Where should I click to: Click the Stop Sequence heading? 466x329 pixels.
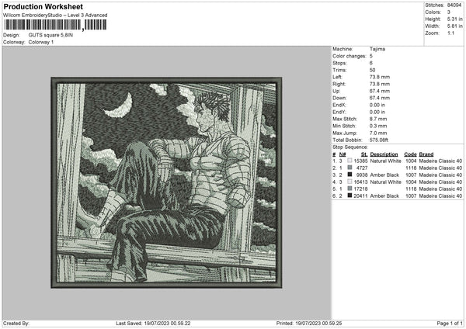tap(350, 147)
